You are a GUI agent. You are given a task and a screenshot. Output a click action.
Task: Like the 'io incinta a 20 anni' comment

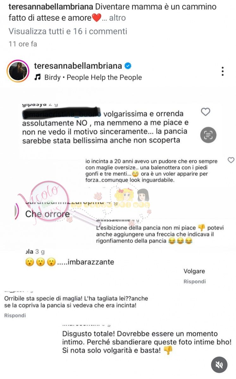coord(231,160)
